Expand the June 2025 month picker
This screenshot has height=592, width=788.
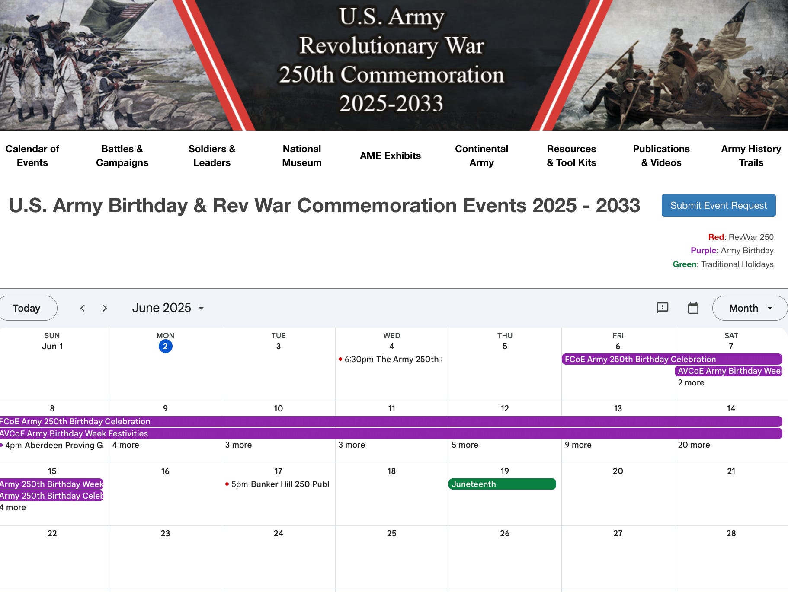pos(168,308)
